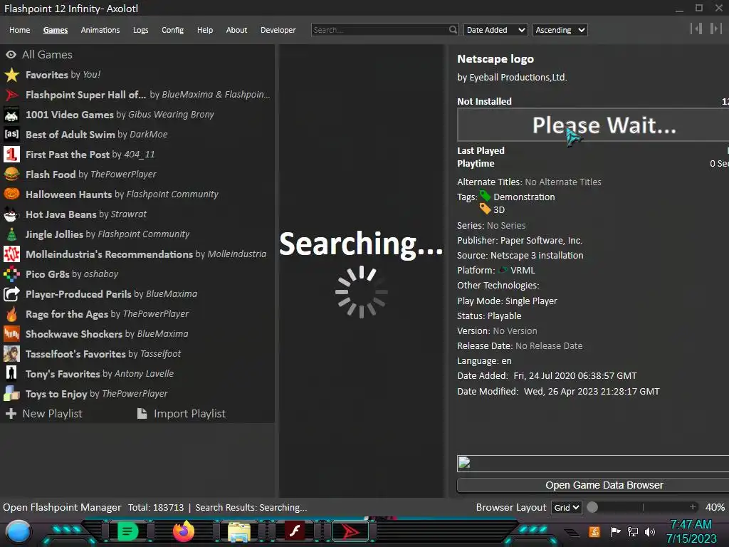Click the slider plus end marker
729x547 pixels.
tap(693, 507)
